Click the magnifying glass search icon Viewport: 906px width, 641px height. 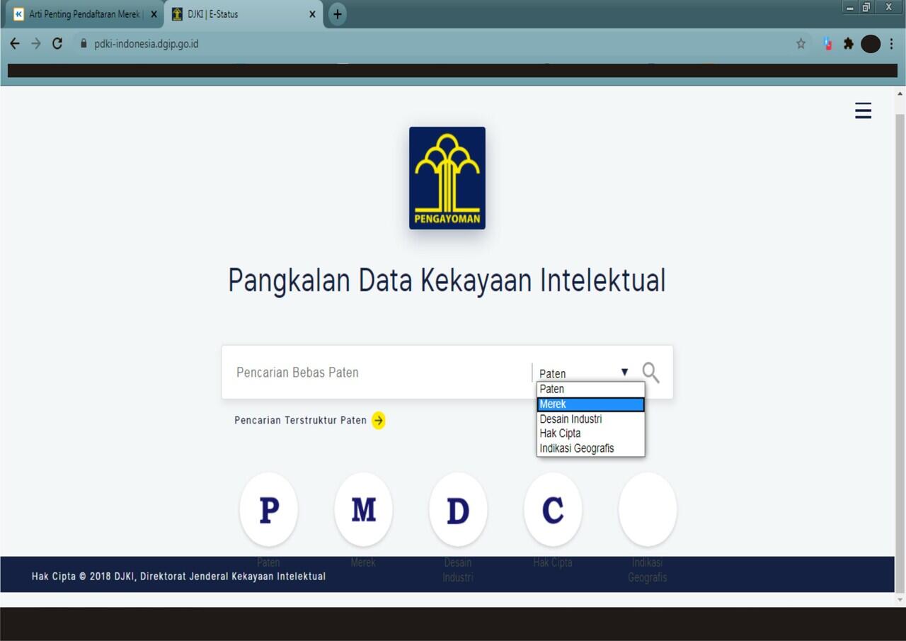tap(650, 373)
